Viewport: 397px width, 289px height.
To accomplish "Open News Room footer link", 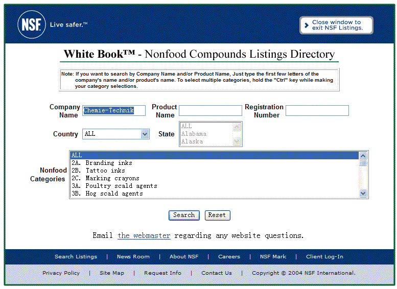I will [x=133, y=257].
